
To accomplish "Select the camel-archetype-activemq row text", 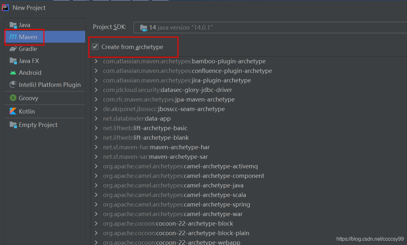I will (x=180, y=166).
